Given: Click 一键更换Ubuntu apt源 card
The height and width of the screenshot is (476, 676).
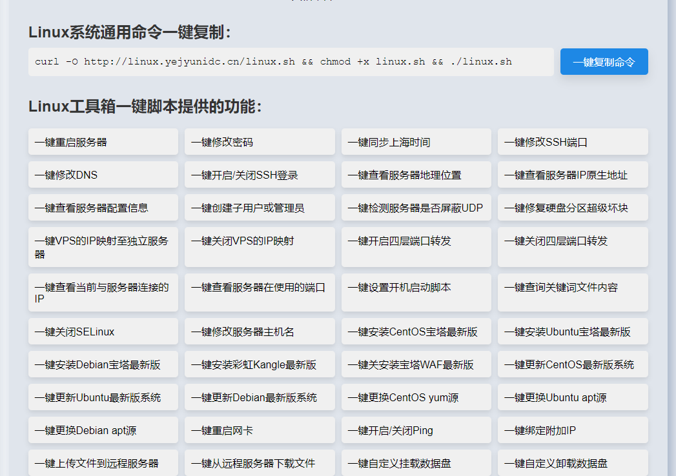Looking at the screenshot, I should point(573,397).
